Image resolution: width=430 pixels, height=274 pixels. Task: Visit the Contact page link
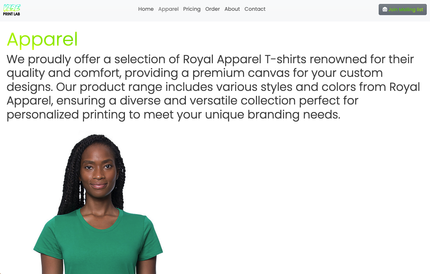point(255,9)
